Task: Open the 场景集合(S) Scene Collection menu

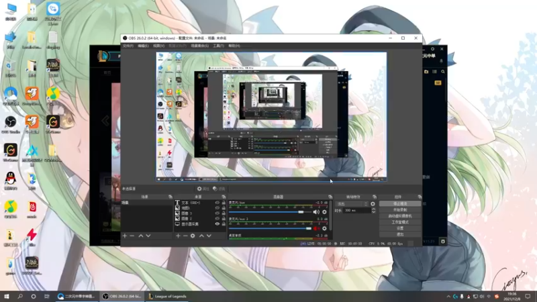Action: pyautogui.click(x=199, y=46)
